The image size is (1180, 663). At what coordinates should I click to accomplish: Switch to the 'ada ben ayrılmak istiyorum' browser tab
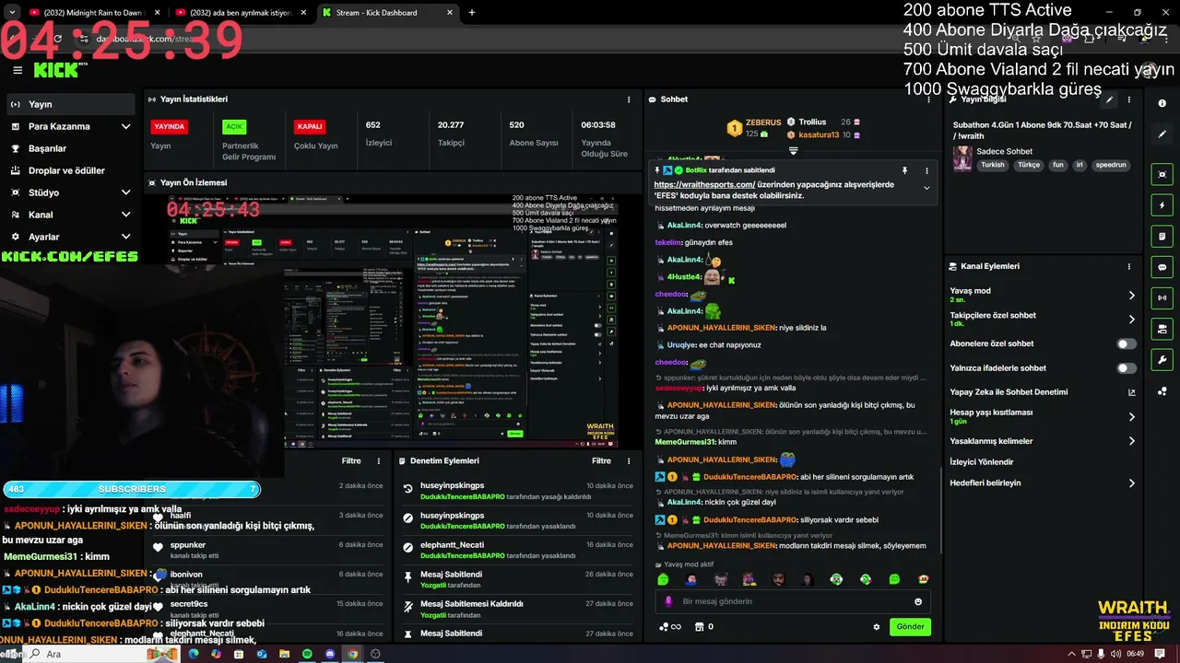(240, 13)
